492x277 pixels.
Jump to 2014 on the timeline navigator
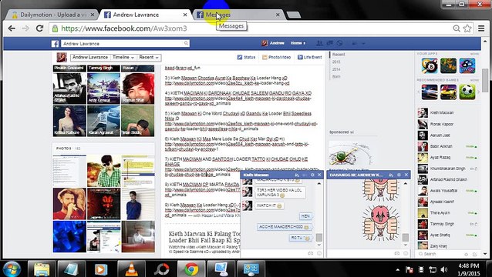coord(336,69)
